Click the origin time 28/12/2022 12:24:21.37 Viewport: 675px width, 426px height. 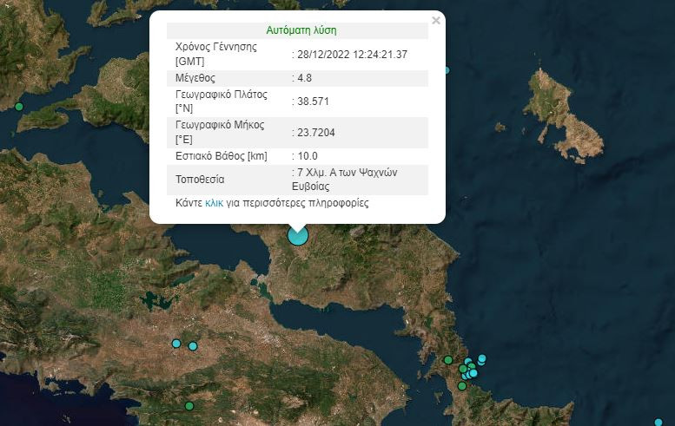[353, 55]
